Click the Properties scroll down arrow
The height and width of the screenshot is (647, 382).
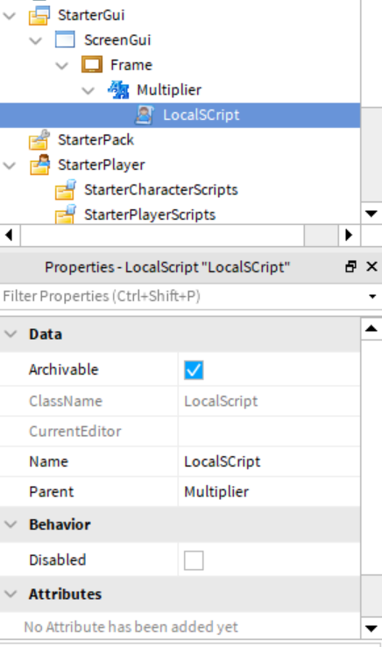[371, 629]
